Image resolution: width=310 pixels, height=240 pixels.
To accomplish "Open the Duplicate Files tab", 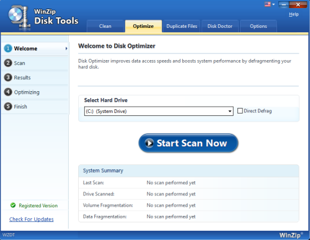I will (x=182, y=26).
